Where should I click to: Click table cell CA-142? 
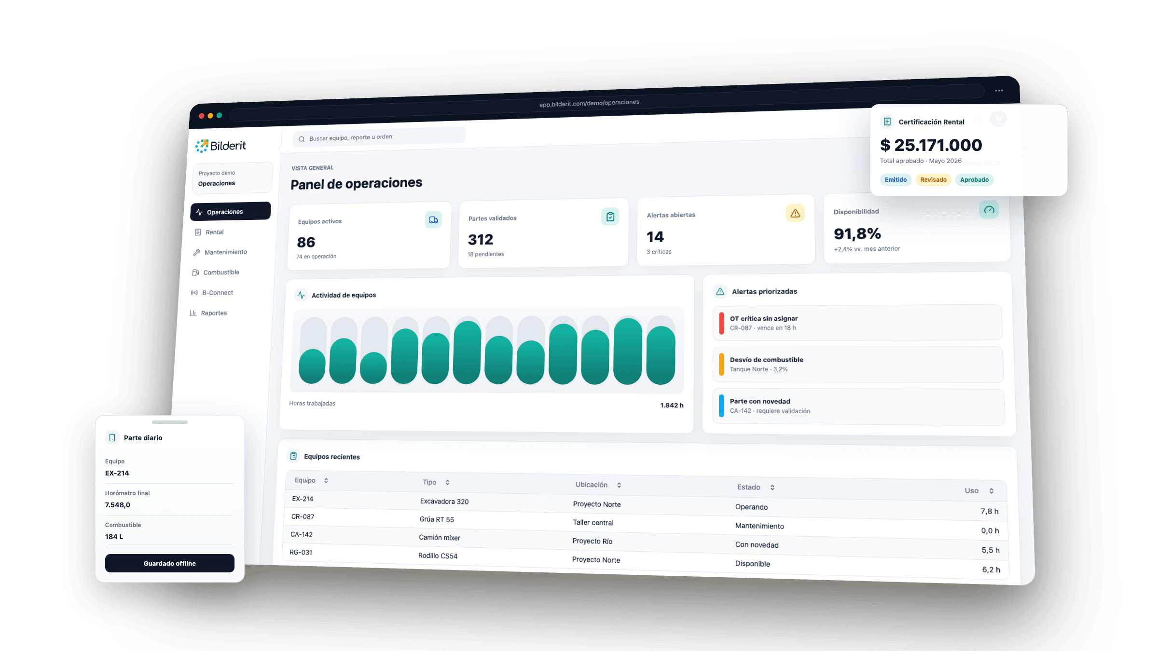point(302,534)
